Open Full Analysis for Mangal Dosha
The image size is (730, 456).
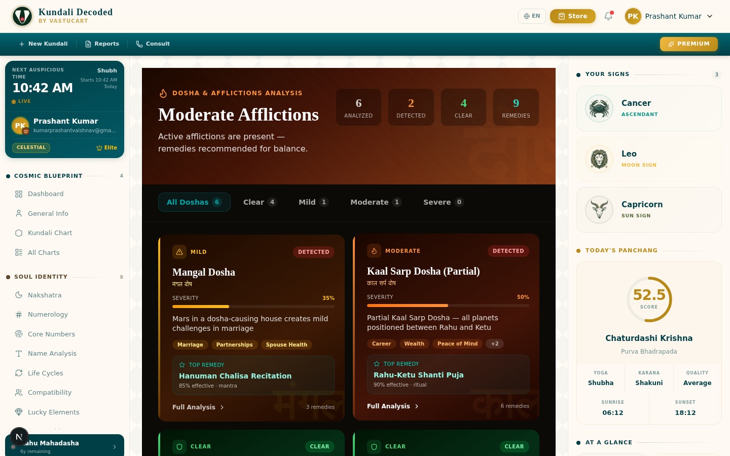click(198, 407)
